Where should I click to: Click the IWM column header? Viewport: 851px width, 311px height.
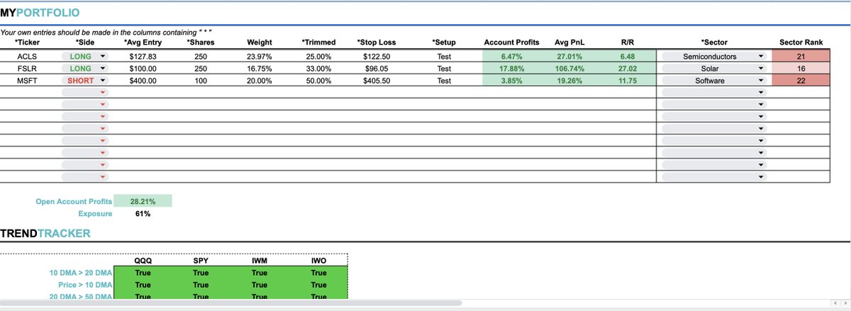260,261
